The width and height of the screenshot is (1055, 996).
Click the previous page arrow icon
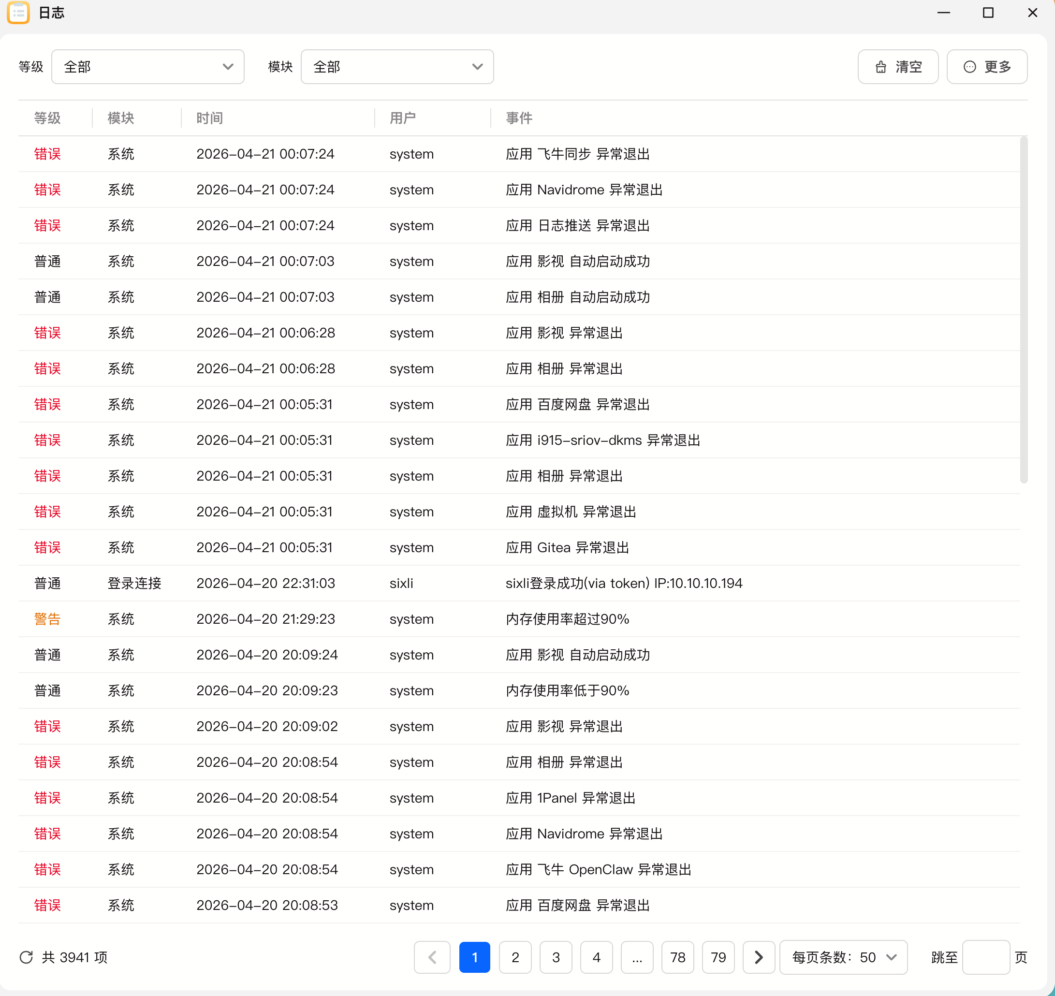point(432,957)
